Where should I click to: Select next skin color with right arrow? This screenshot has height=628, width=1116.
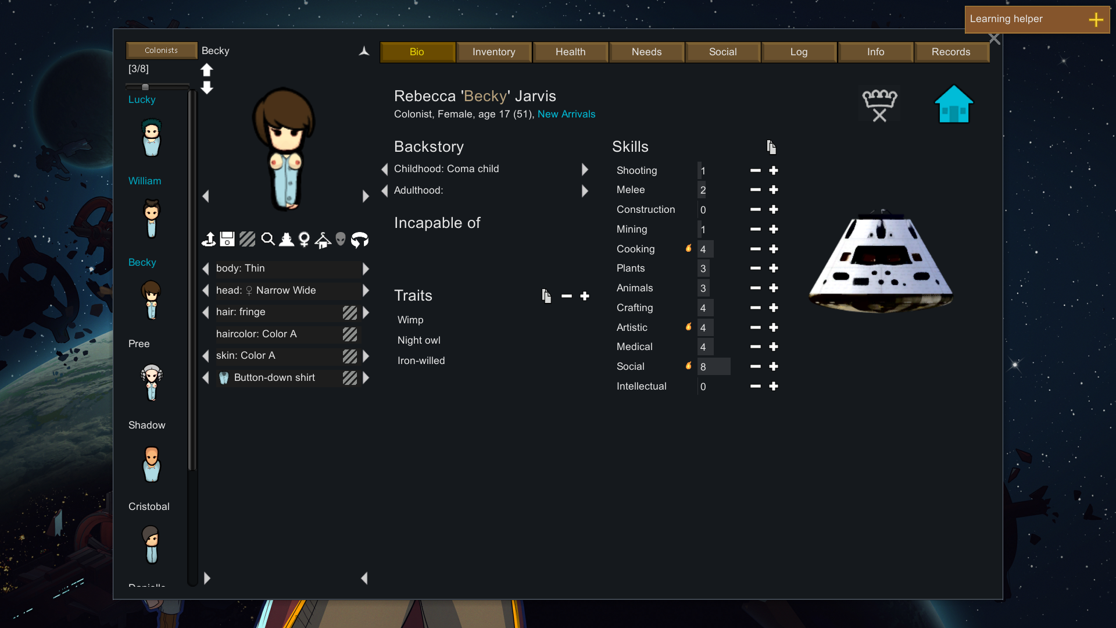pos(366,356)
